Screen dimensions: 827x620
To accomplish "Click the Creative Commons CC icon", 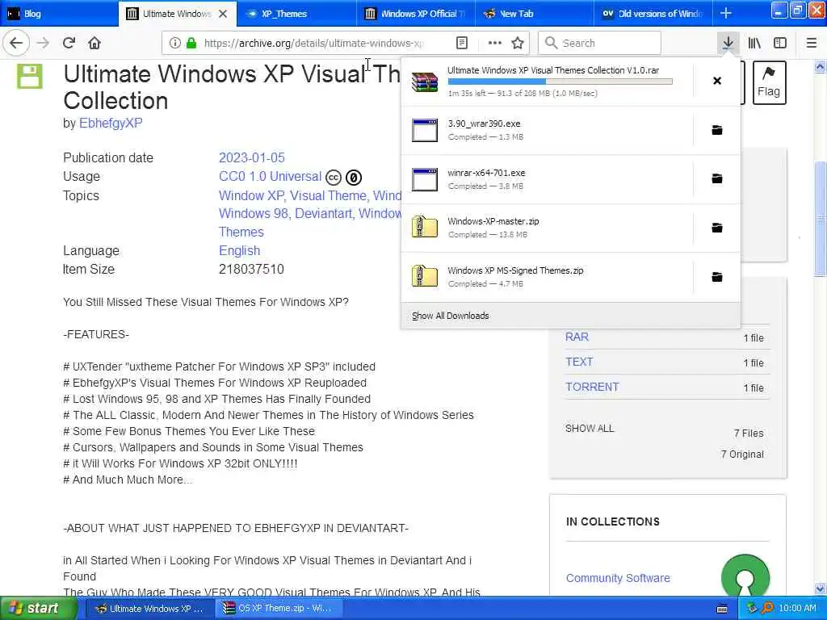I will pos(334,178).
